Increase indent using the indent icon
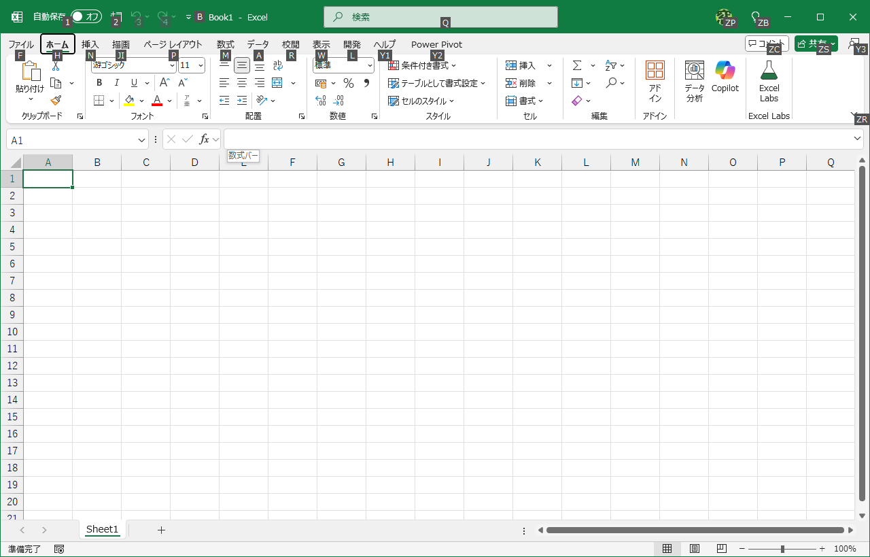Viewport: 870px width, 557px height. 242,101
